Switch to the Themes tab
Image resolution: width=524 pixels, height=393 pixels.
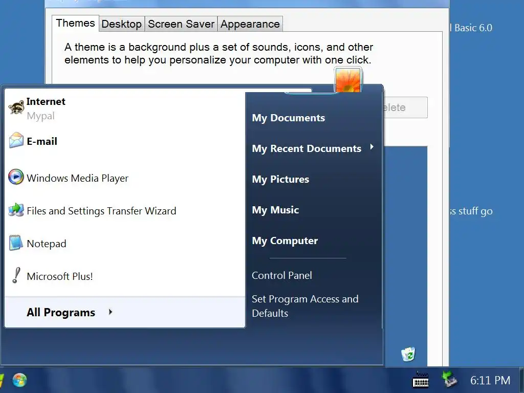[x=76, y=24]
